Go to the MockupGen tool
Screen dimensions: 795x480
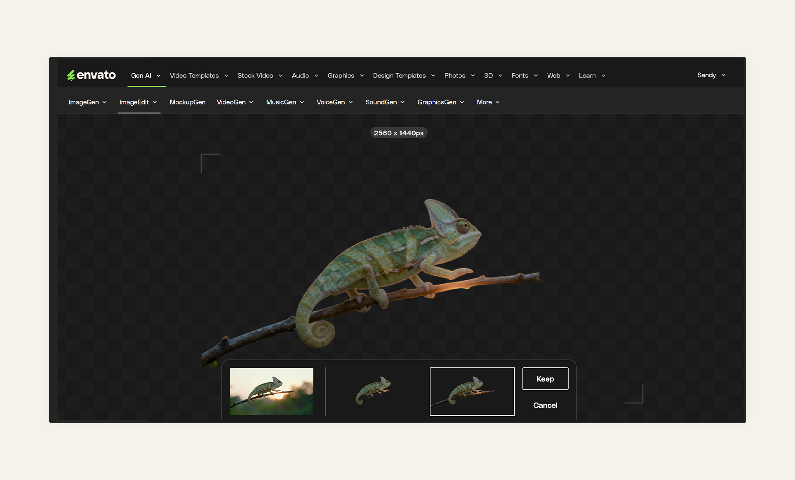coord(187,102)
